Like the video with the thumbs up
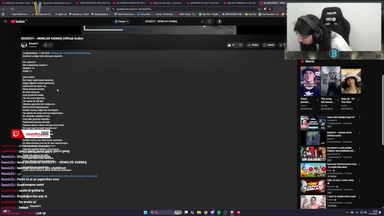This screenshot has width=384, height=216. (x=231, y=45)
